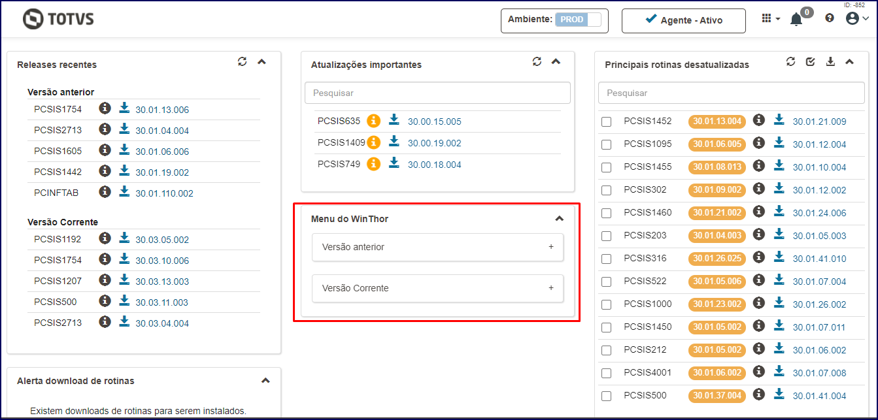Refresh the Releases recentes panel
Image resolution: width=878 pixels, height=420 pixels.
coord(243,61)
